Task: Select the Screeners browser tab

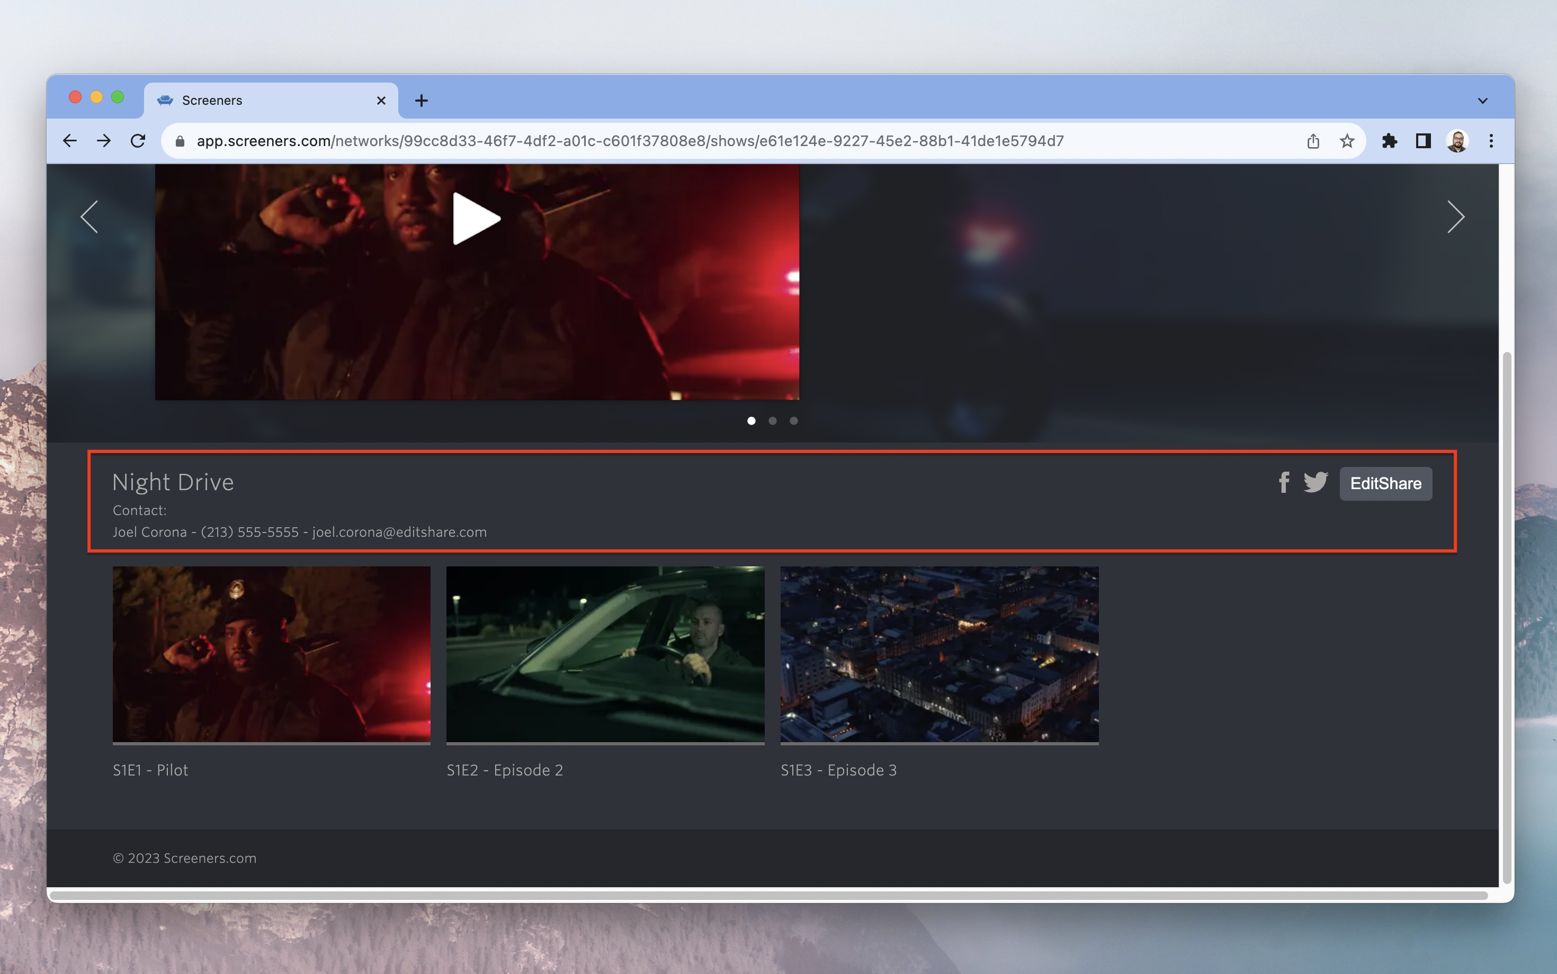Action: tap(271, 101)
